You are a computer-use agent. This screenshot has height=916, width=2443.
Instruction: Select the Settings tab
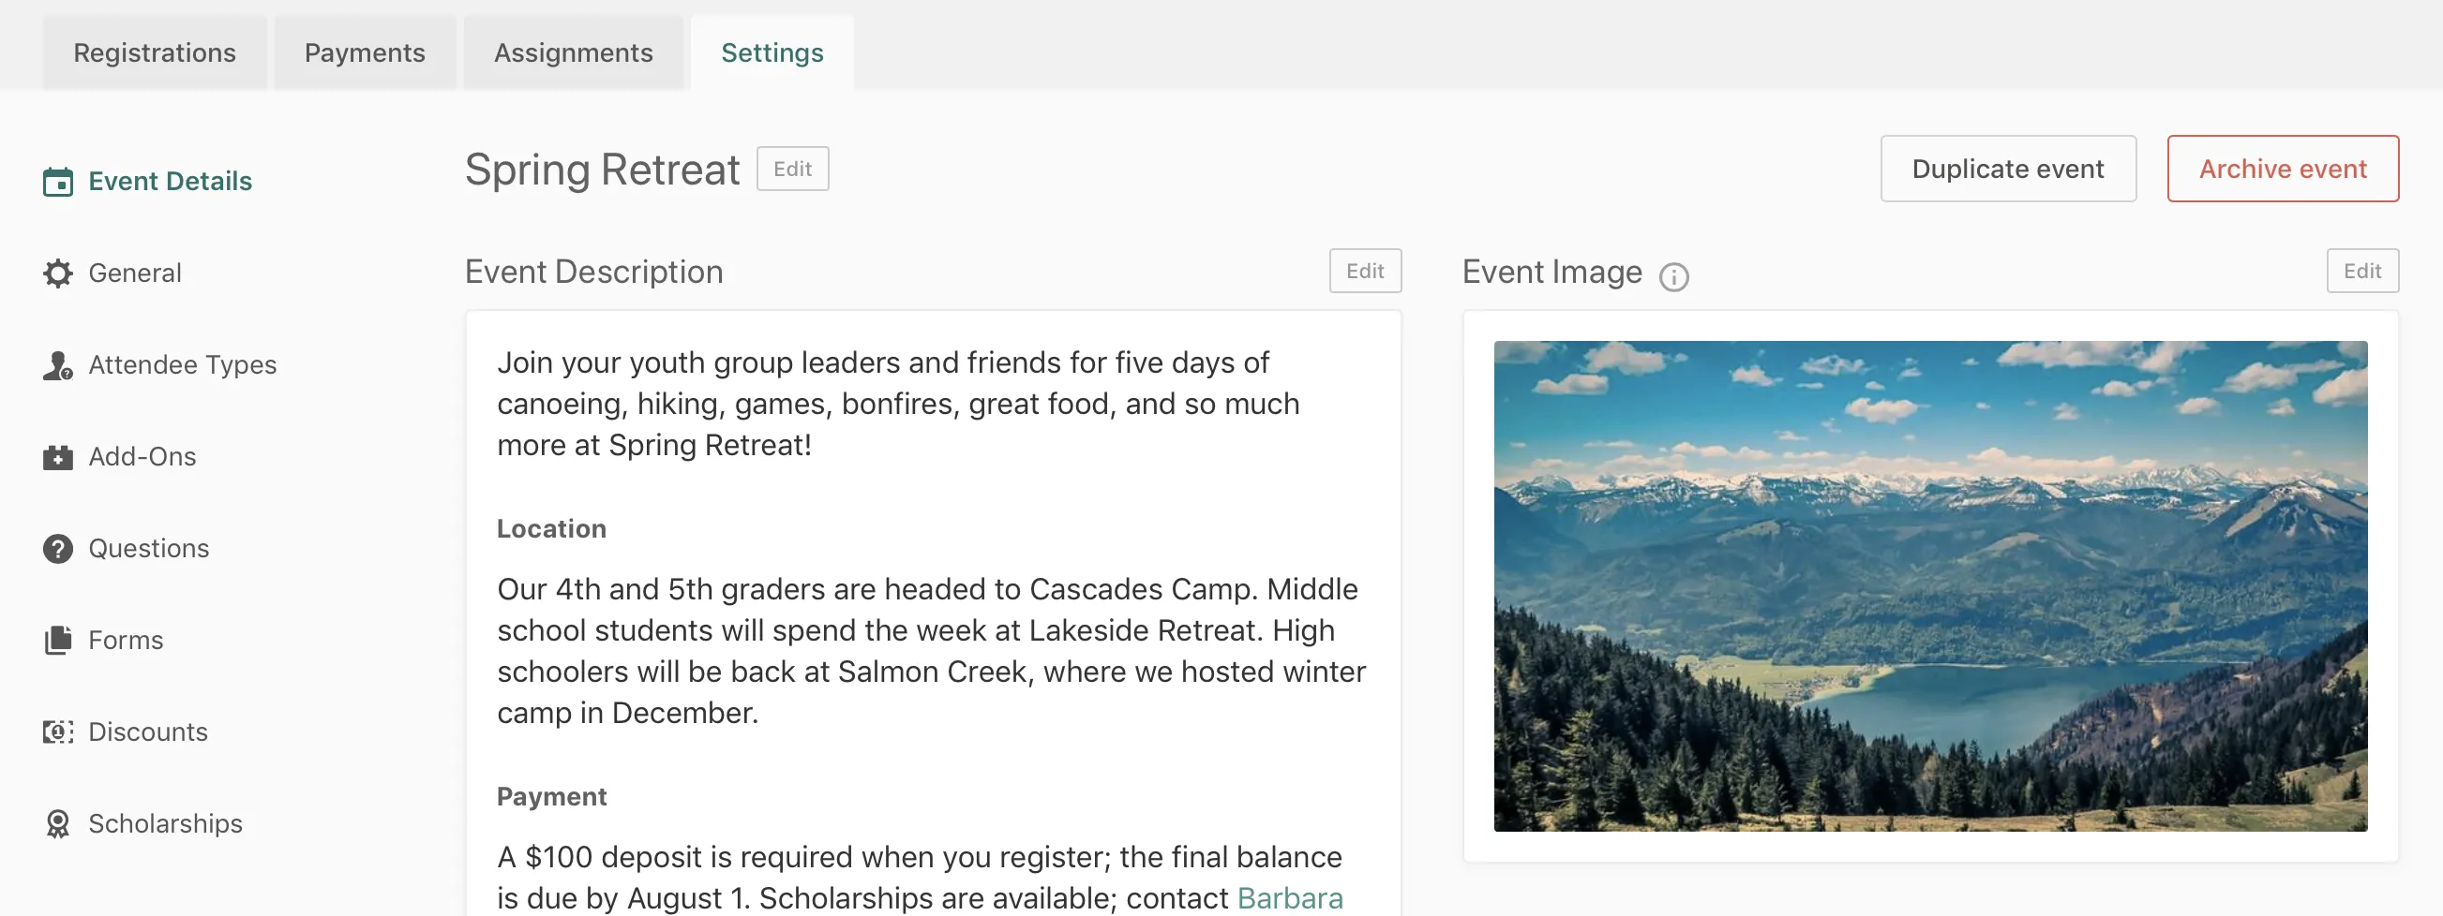coord(772,53)
